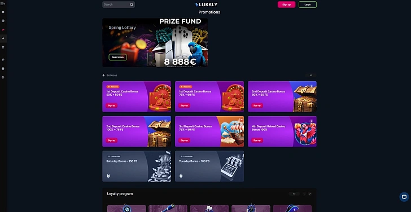
Task: Open the live chat support bubble
Action: click(404, 197)
